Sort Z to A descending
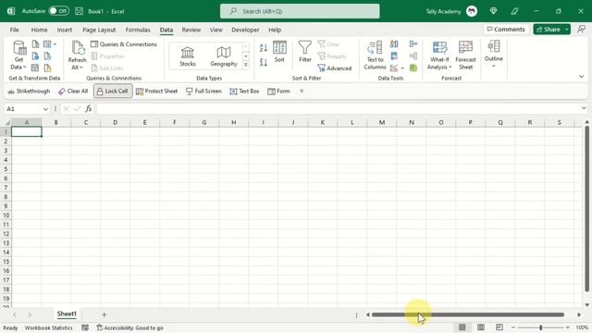The height and width of the screenshot is (333, 592). click(264, 62)
